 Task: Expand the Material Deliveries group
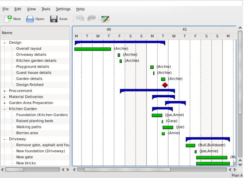[5, 97]
